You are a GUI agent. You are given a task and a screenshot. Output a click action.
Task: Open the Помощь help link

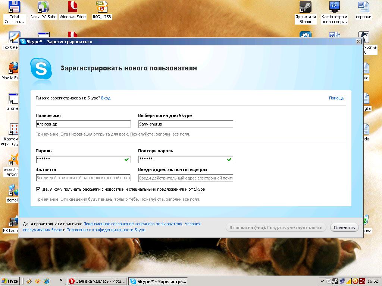336,98
